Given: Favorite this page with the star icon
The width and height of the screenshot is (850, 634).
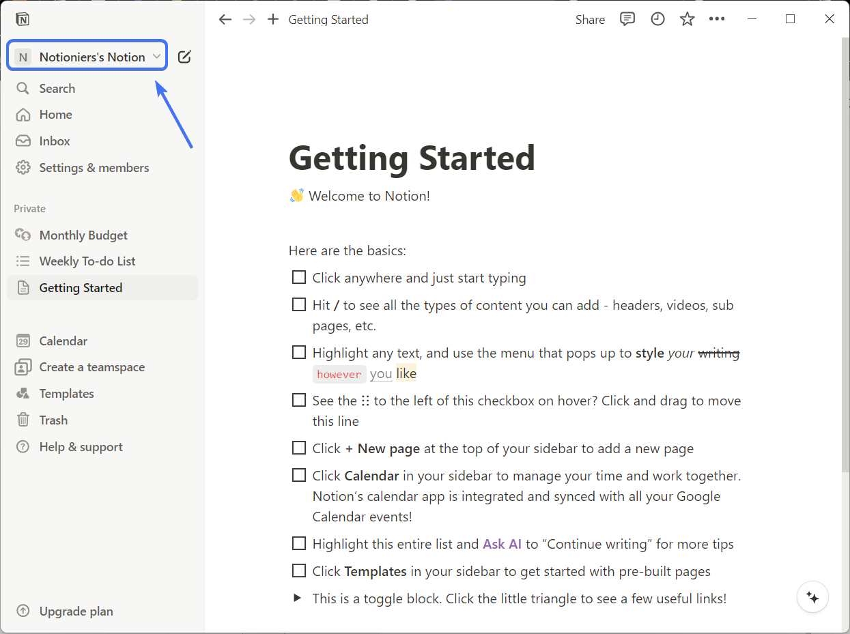Looking at the screenshot, I should (x=687, y=19).
